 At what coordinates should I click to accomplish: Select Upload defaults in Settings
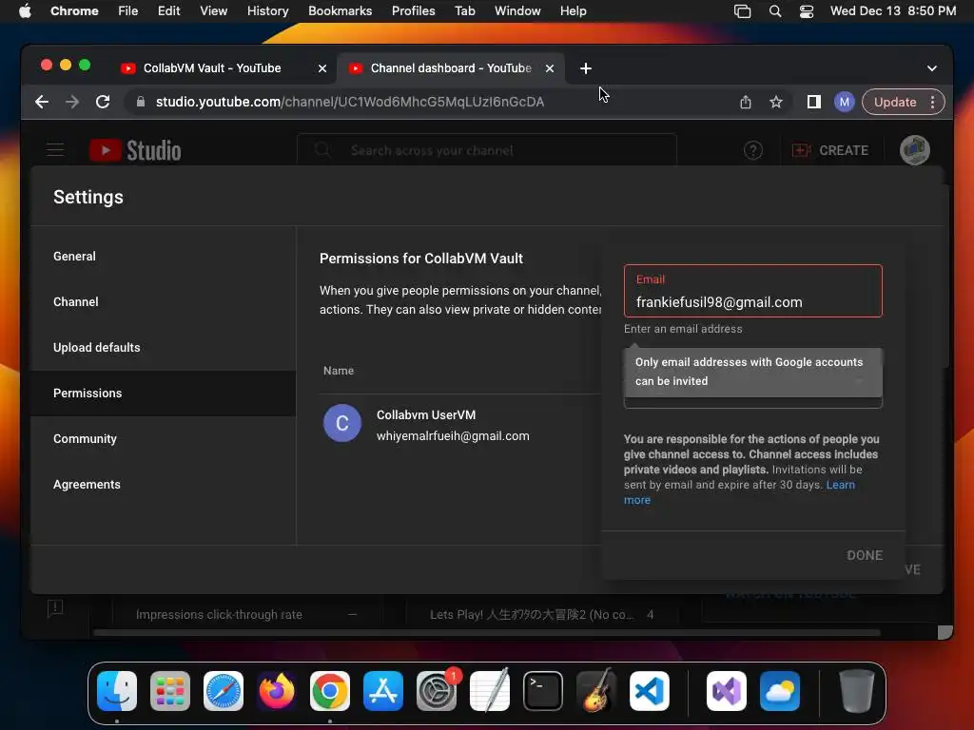tap(163, 348)
